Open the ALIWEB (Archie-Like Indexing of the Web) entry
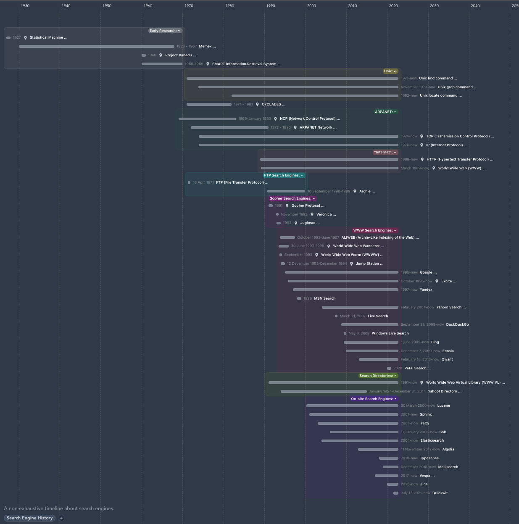519x524 pixels. (380, 238)
